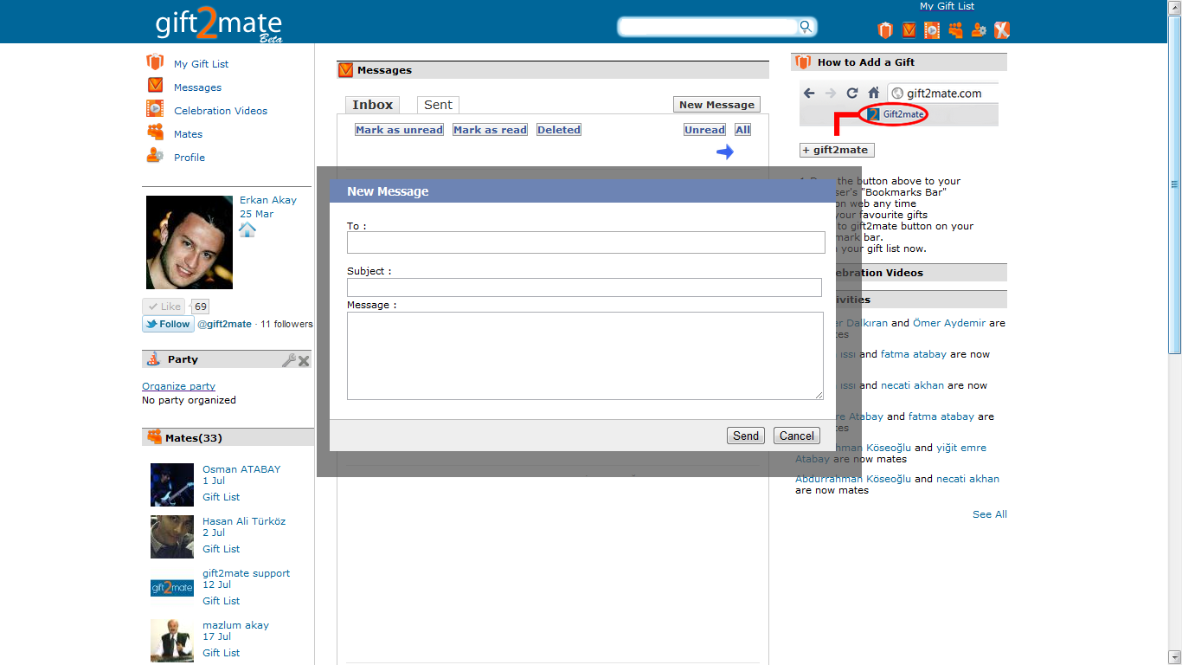
Task: Open My Gift List link in top header
Action: [947, 6]
